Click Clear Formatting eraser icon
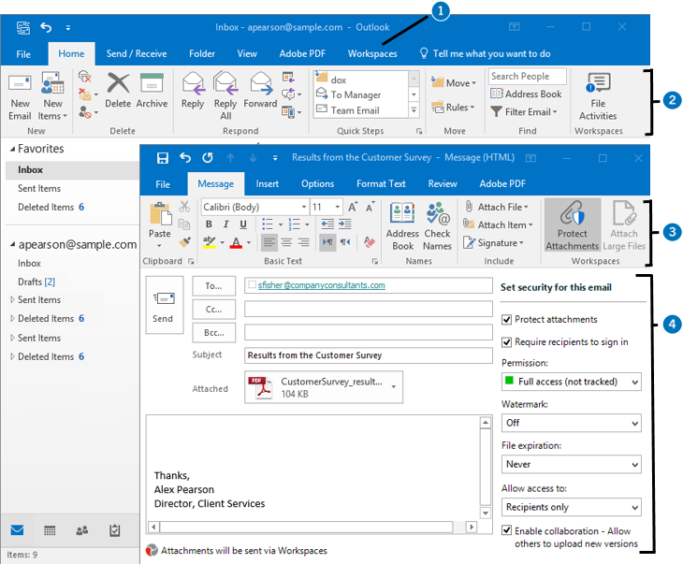683x564 pixels. (x=369, y=242)
